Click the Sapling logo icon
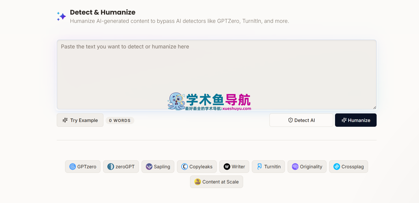 [149, 167]
